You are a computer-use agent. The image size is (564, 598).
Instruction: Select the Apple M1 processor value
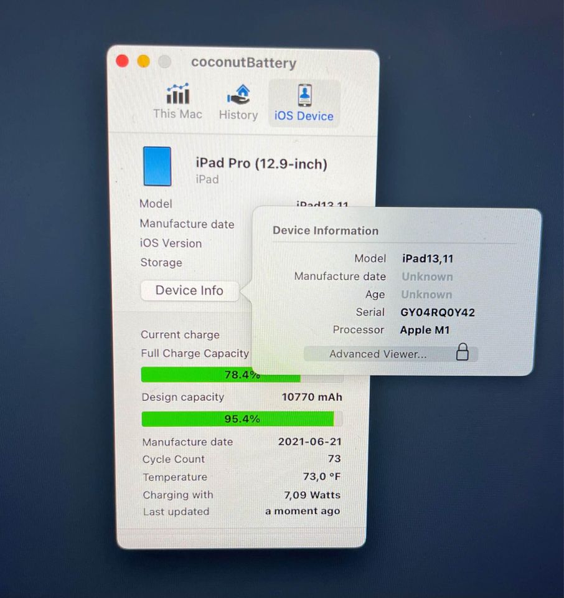click(x=425, y=330)
